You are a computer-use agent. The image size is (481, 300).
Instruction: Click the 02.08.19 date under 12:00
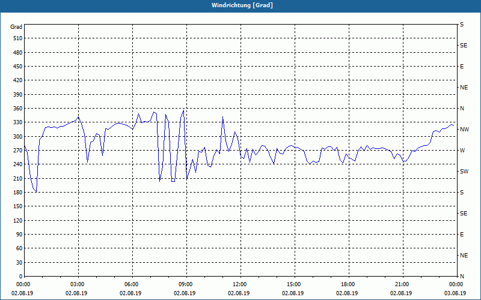coord(239,293)
